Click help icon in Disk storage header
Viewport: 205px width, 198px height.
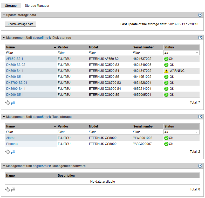200,37
